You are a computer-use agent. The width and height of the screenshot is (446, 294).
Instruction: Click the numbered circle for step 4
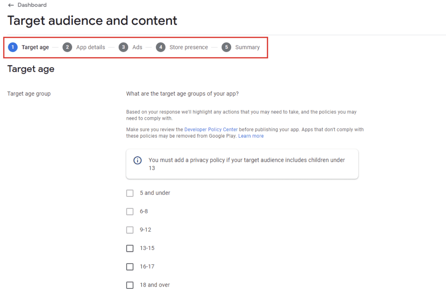160,47
